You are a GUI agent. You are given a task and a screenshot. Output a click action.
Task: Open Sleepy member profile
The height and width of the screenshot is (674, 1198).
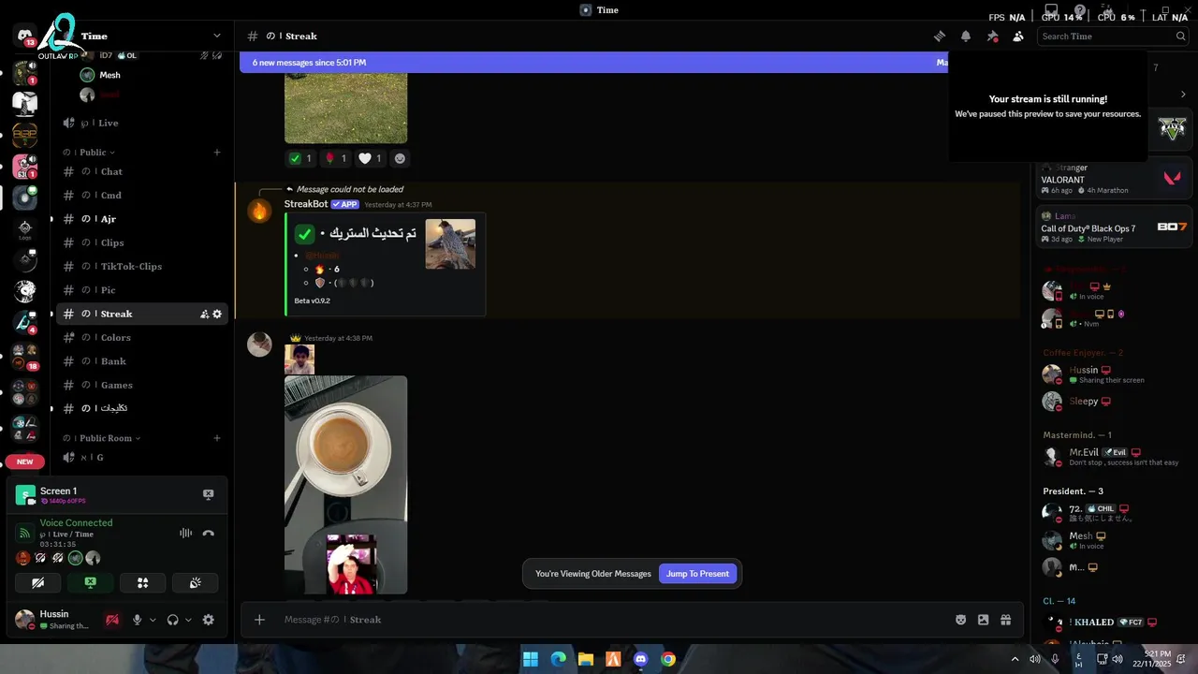click(x=1112, y=402)
